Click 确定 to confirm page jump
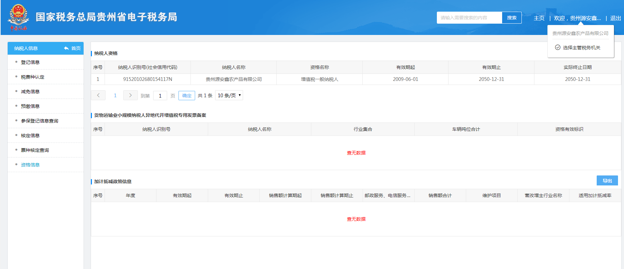The width and height of the screenshot is (624, 269). click(187, 96)
